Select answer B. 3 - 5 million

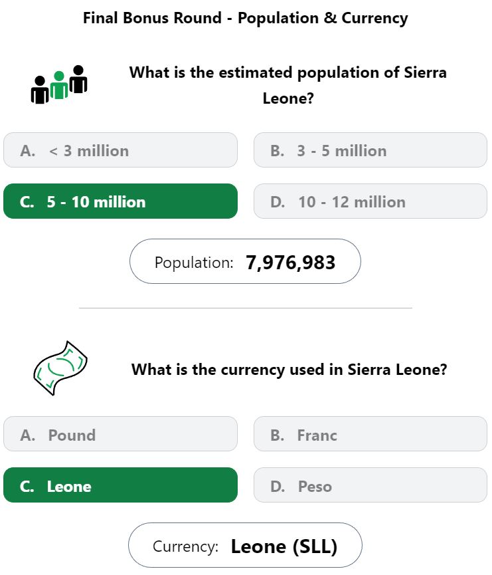coord(370,150)
